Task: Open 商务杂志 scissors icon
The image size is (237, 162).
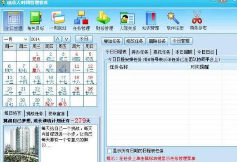Action: pos(198,21)
